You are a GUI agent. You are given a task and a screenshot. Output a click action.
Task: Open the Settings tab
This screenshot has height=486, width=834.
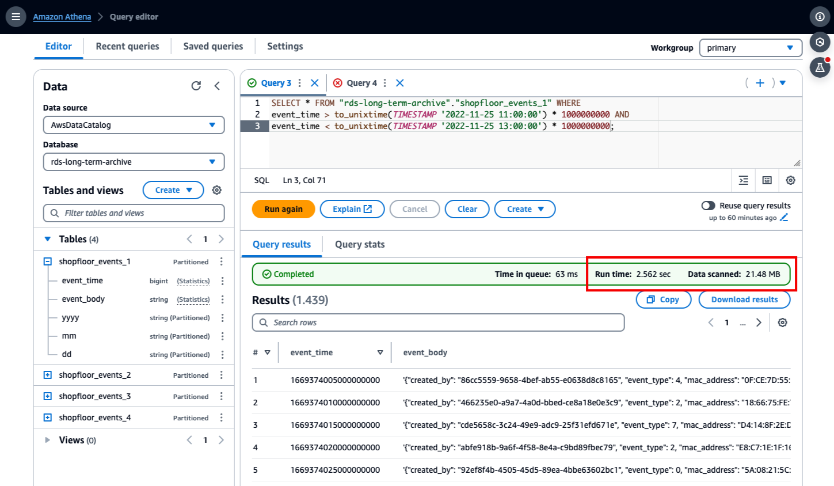285,46
